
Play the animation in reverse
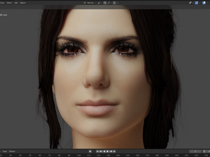tap(104, 151)
